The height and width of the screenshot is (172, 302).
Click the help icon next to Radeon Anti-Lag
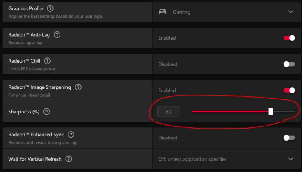click(x=57, y=35)
